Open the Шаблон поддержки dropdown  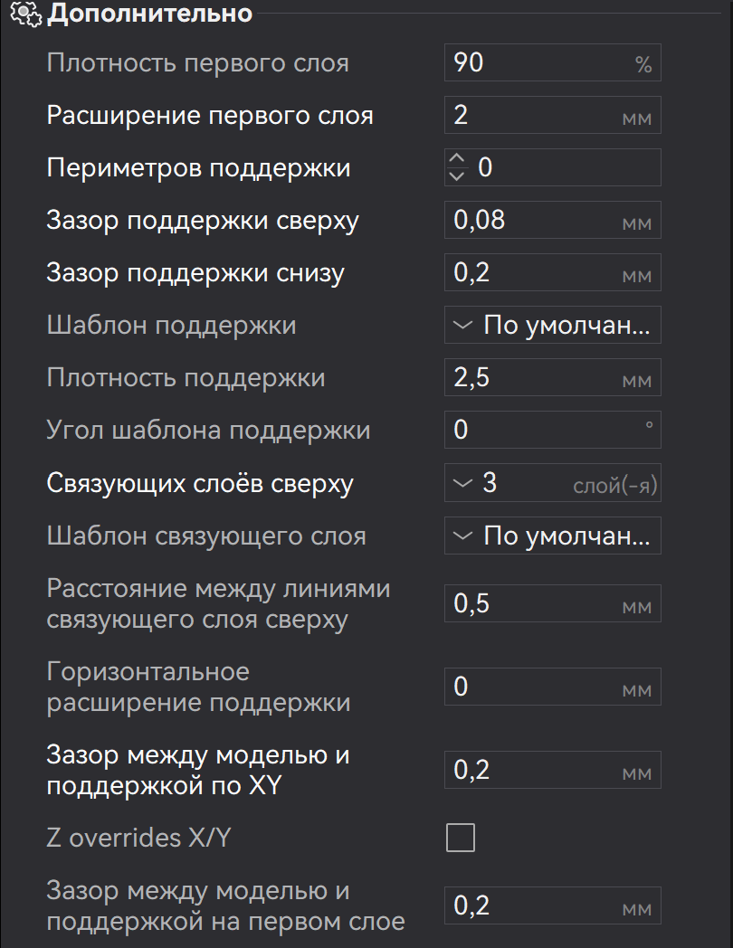[x=552, y=326]
